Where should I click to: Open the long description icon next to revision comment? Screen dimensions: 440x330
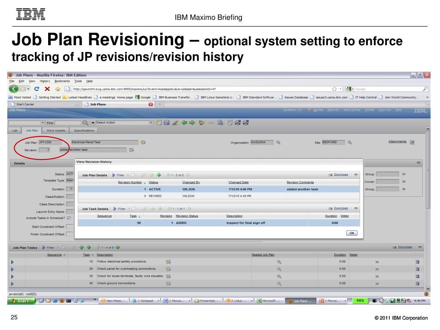click(131, 150)
